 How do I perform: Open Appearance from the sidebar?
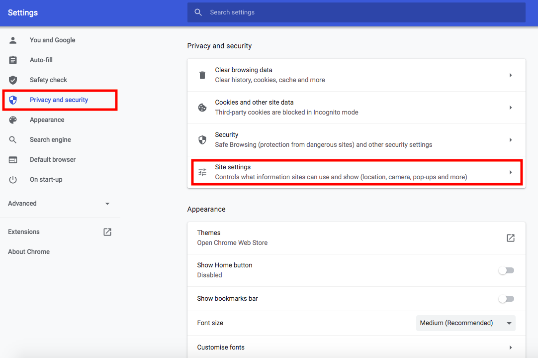47,120
